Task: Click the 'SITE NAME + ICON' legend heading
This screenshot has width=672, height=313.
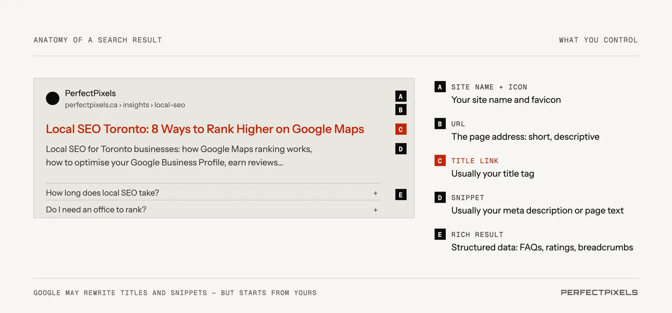Action: 489,87
